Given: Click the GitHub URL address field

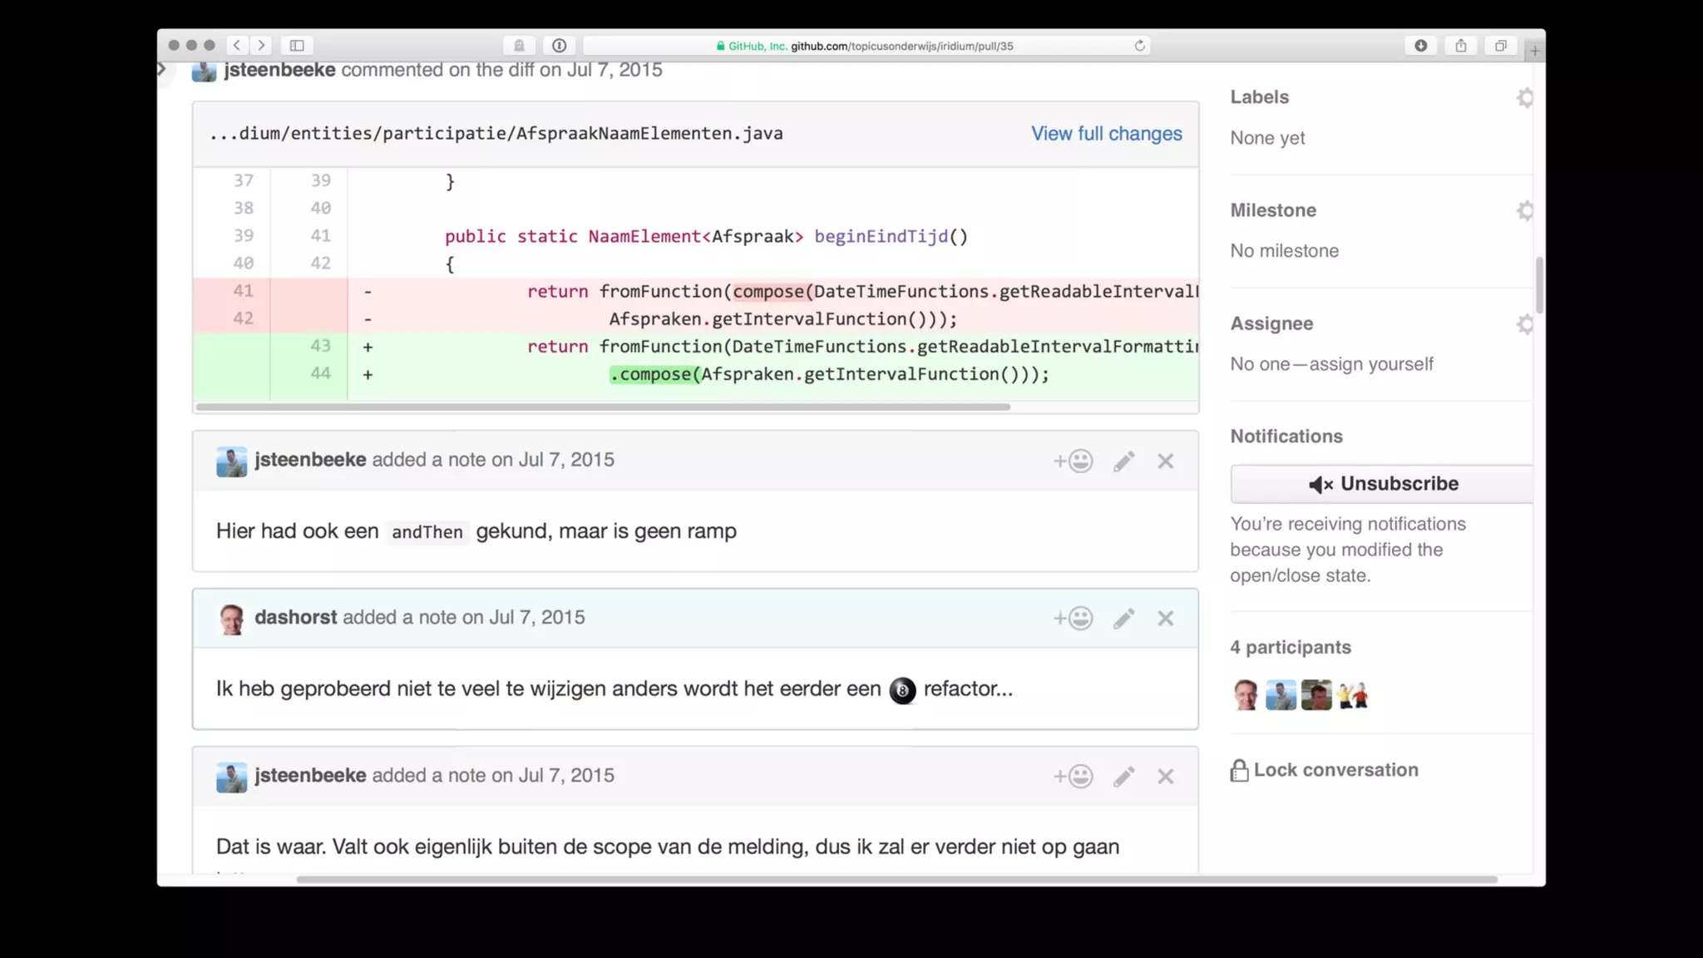Looking at the screenshot, I should pyautogui.click(x=865, y=46).
